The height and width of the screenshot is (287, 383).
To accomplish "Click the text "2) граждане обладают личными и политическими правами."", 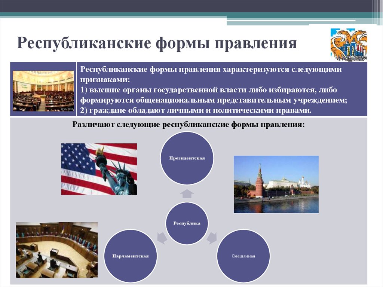I will point(196,110).
